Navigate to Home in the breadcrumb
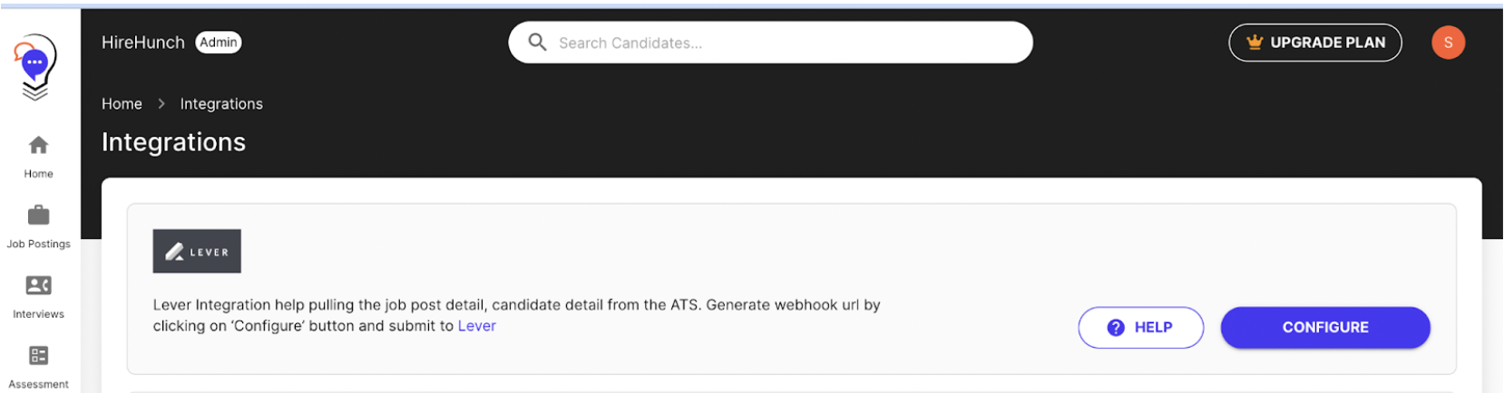1504x393 pixels. point(122,104)
